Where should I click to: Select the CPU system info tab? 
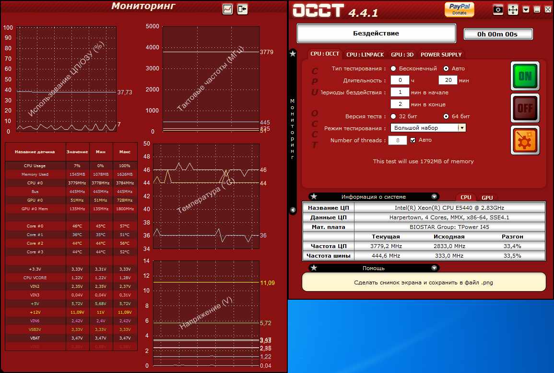click(x=466, y=197)
